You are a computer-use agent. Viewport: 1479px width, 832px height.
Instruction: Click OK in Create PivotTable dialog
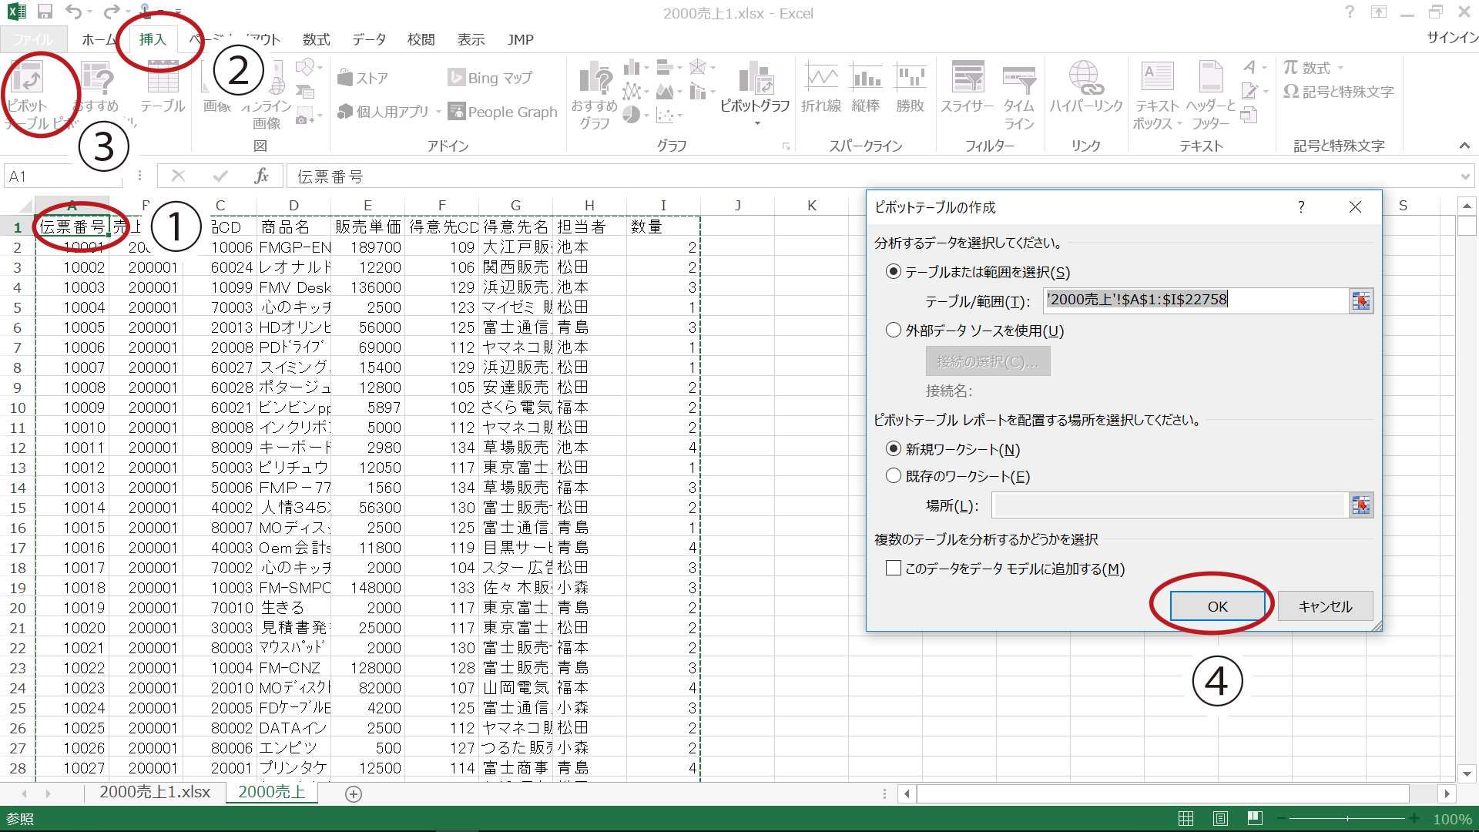point(1217,606)
